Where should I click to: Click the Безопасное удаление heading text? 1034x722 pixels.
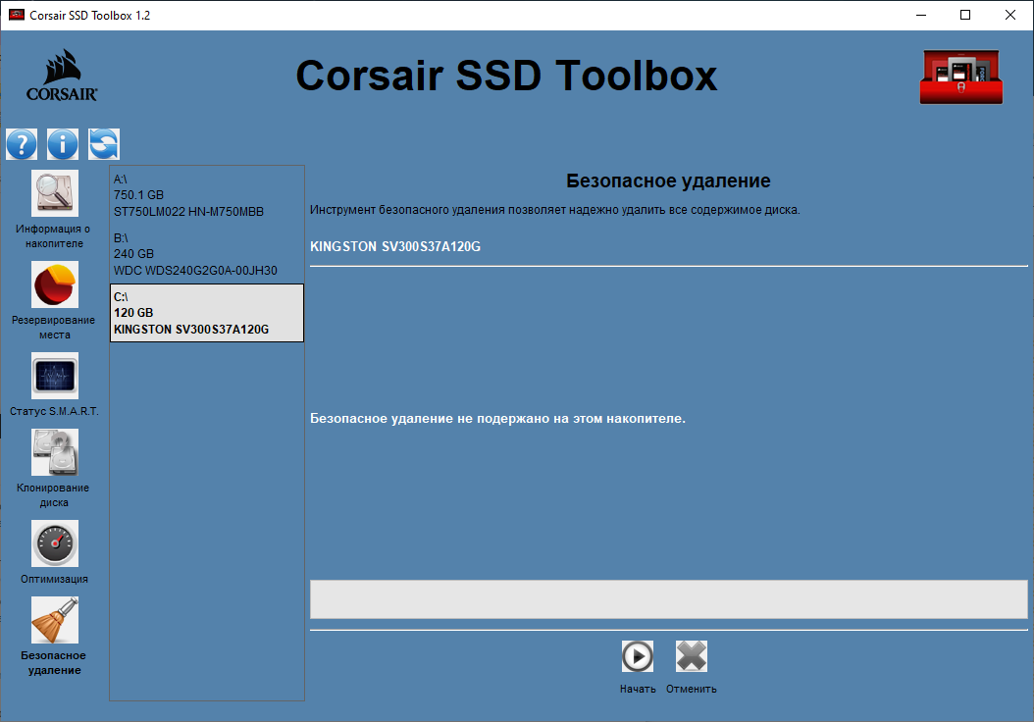point(668,180)
